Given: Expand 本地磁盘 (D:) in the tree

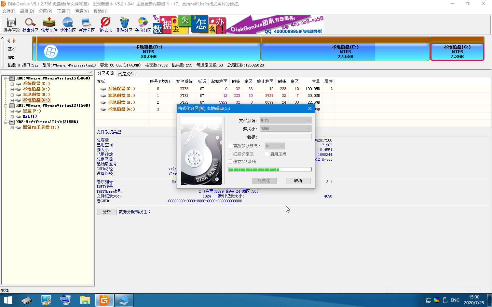Looking at the screenshot, I should tap(12, 89).
